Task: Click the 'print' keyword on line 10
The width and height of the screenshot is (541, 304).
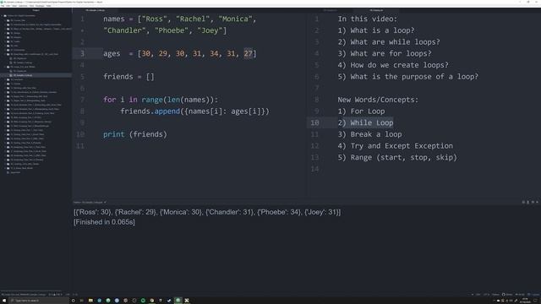Action: 114,134
